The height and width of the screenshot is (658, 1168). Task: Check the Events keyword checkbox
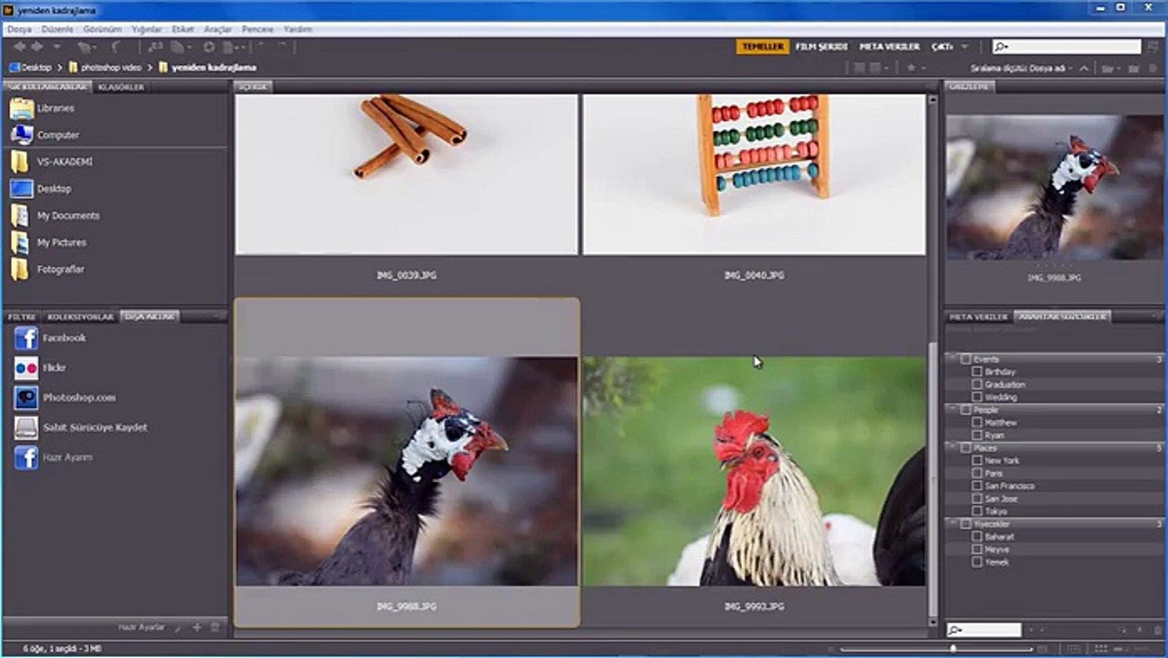(965, 359)
